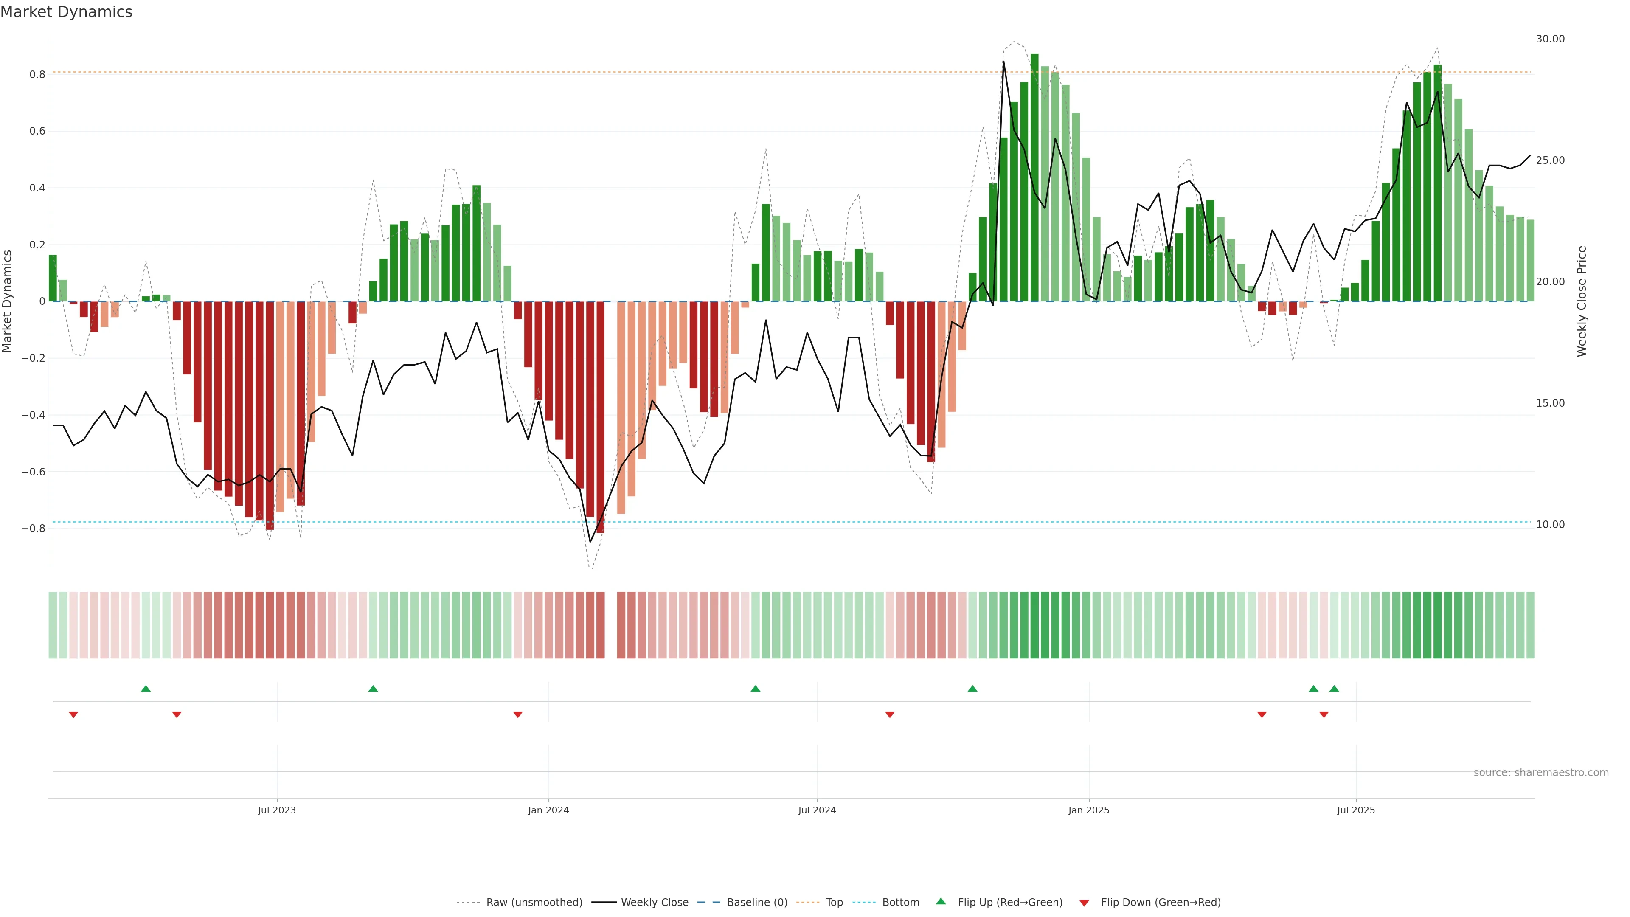
Task: Click the Jan 2025 x-axis label
Action: 1088,810
